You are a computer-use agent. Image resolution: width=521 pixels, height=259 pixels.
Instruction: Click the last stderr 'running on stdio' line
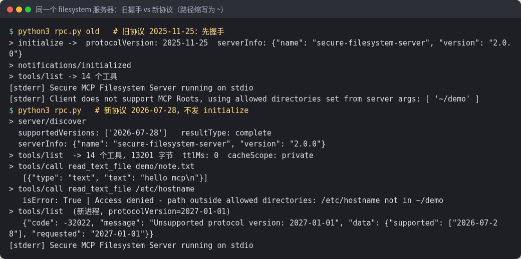point(131,245)
